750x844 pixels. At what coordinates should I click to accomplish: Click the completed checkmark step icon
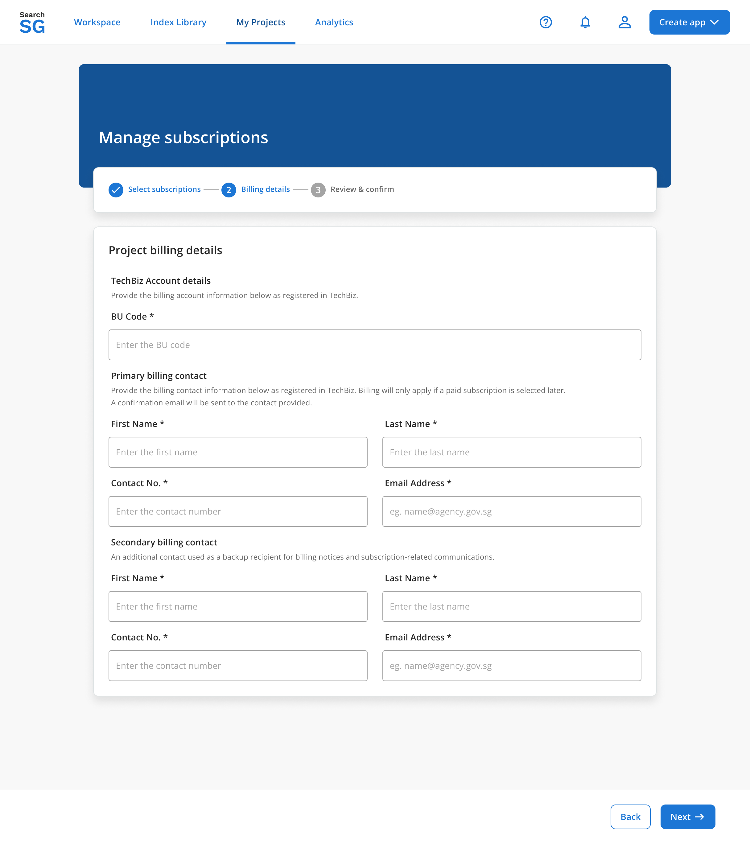[116, 190]
